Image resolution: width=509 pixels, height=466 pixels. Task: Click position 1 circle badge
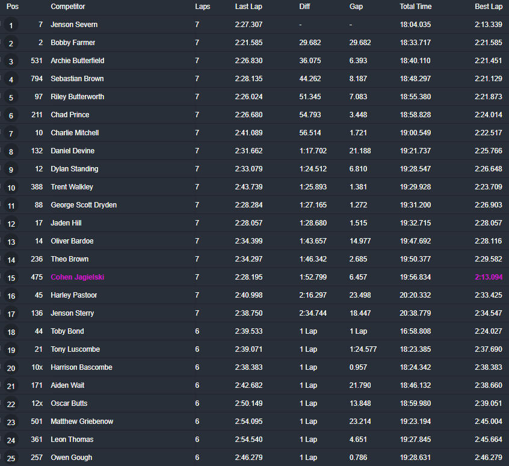pyautogui.click(x=11, y=25)
